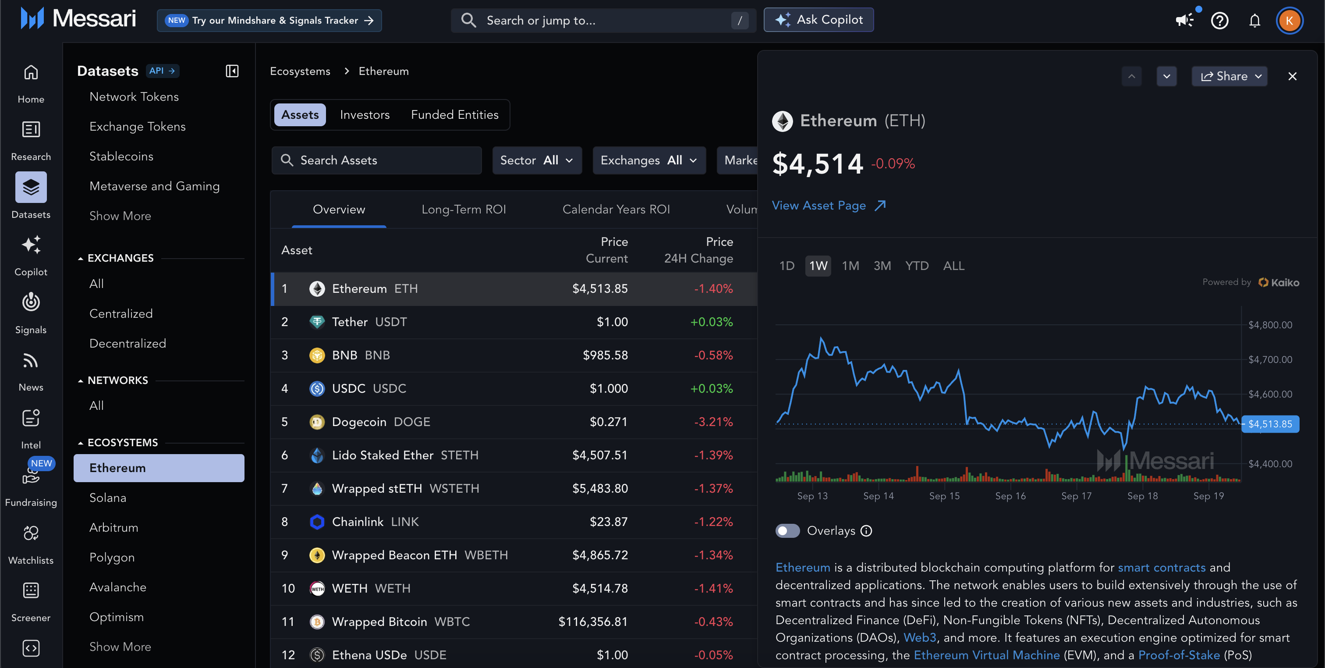The width and height of the screenshot is (1325, 668).
Task: Click the Dogecoin coin icon in the table
Action: coord(317,422)
